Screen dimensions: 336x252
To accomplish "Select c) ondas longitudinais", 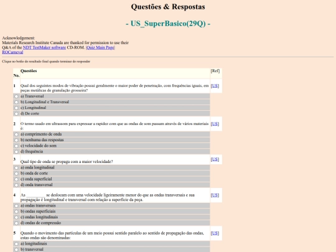I will coord(16,218).
